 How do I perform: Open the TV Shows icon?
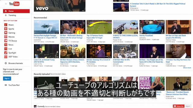click(6, 41)
